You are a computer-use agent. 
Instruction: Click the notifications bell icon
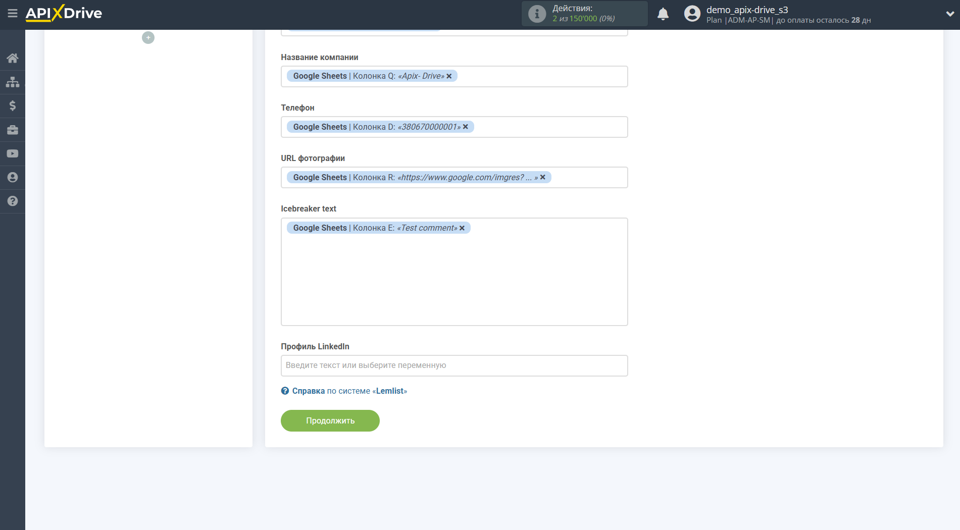click(x=663, y=14)
